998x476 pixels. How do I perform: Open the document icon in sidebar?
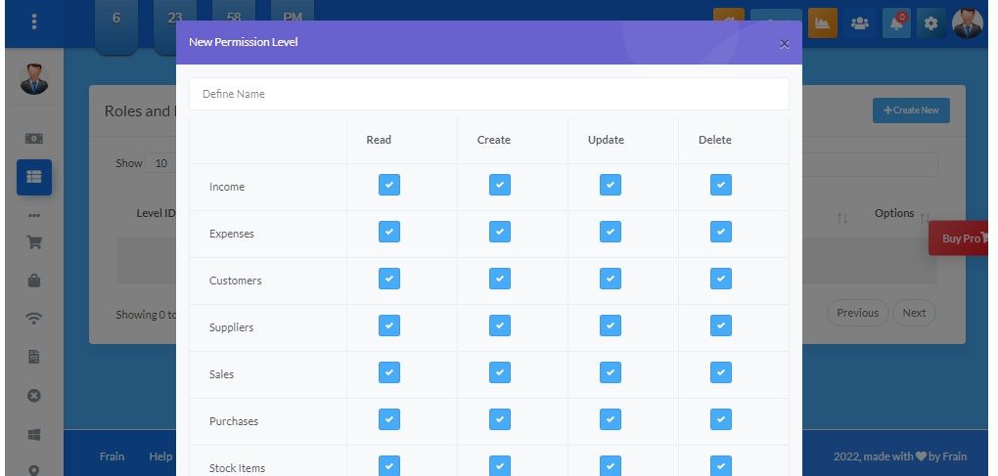click(x=34, y=357)
